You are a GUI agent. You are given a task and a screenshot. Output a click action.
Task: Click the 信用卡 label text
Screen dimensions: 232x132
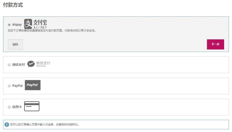[17, 107]
